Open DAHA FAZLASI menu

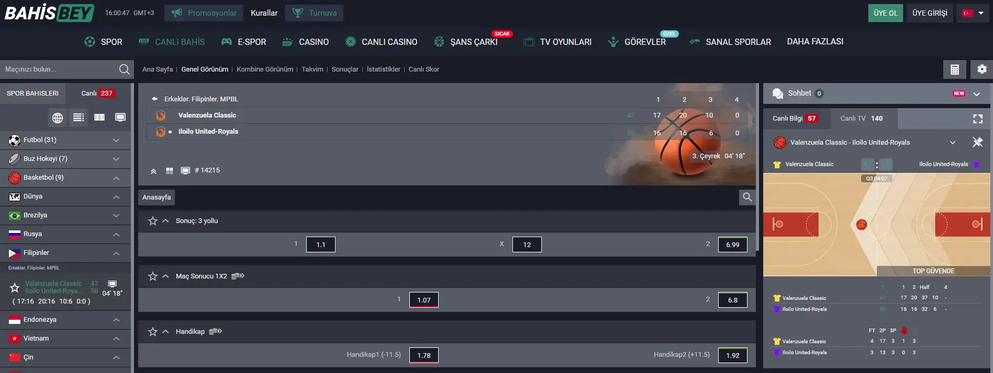click(x=815, y=41)
